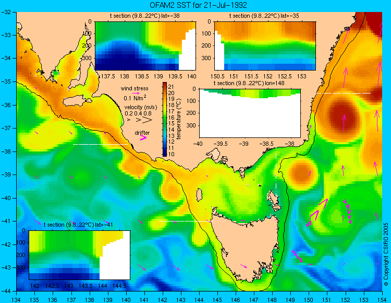Click the "154" longitude tick label
The width and height of the screenshot is (391, 303).
pos(382,299)
